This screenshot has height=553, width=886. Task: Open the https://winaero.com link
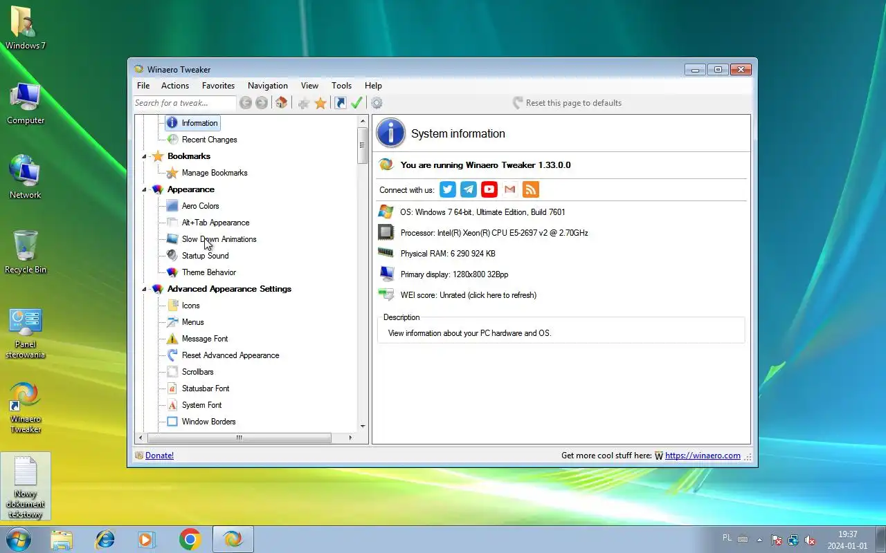(703, 456)
